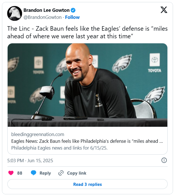
Task: Click the 5:03 PM Jun 15, 2025 timestamp
Action: click(x=30, y=161)
